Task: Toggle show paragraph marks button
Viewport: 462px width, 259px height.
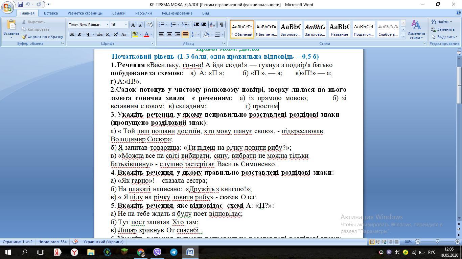Action: tap(221, 25)
